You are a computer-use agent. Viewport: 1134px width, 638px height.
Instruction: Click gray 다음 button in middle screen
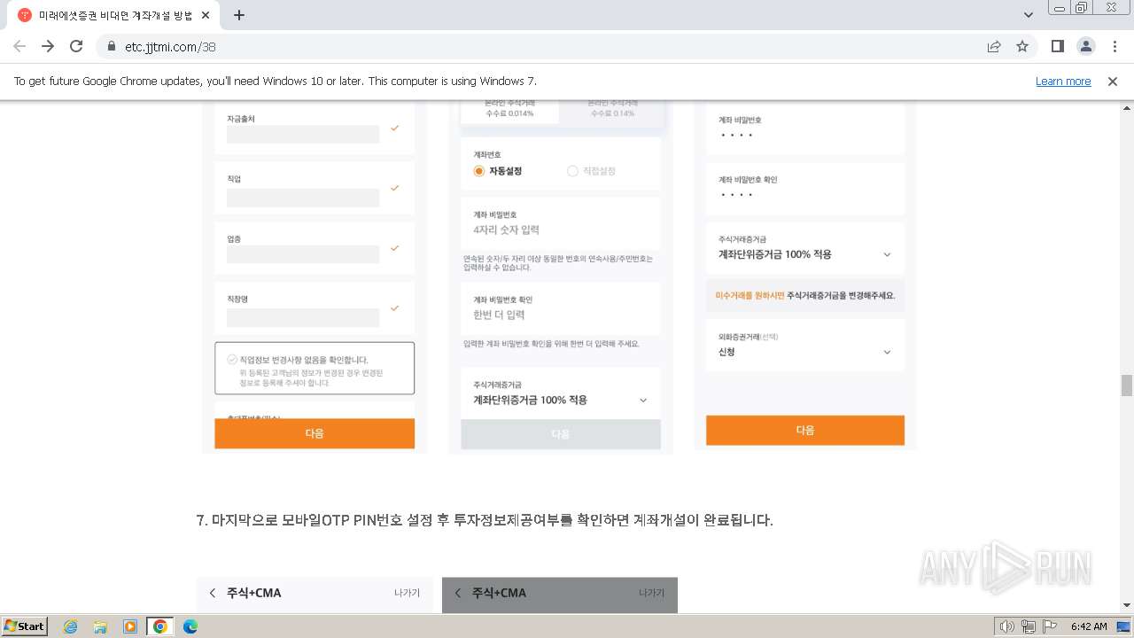tap(561, 434)
